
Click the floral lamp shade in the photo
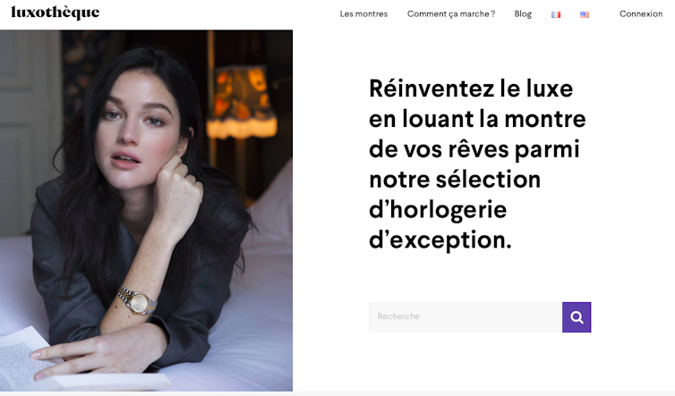242,102
